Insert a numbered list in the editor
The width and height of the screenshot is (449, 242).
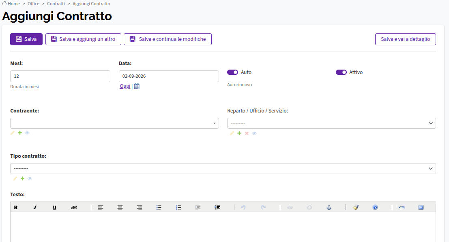[178, 208]
